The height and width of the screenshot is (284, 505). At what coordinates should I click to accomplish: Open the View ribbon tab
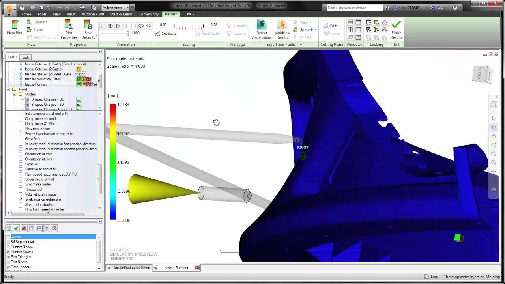coord(56,14)
